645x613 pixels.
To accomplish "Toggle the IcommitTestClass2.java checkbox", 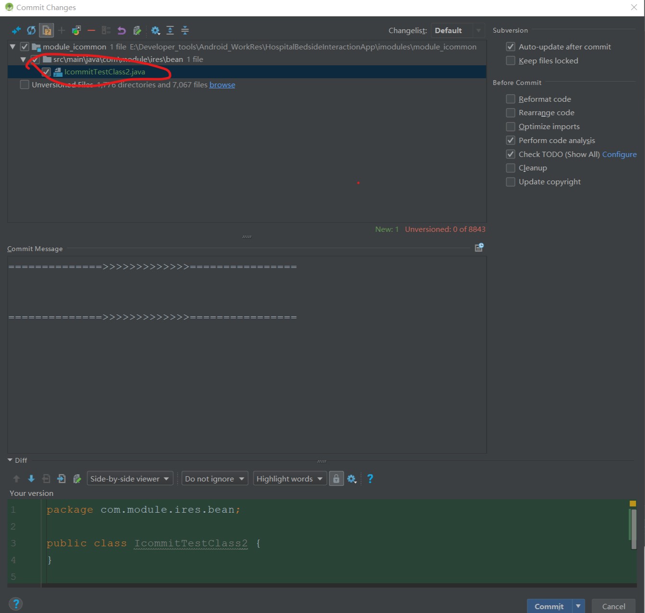I will tap(46, 72).
